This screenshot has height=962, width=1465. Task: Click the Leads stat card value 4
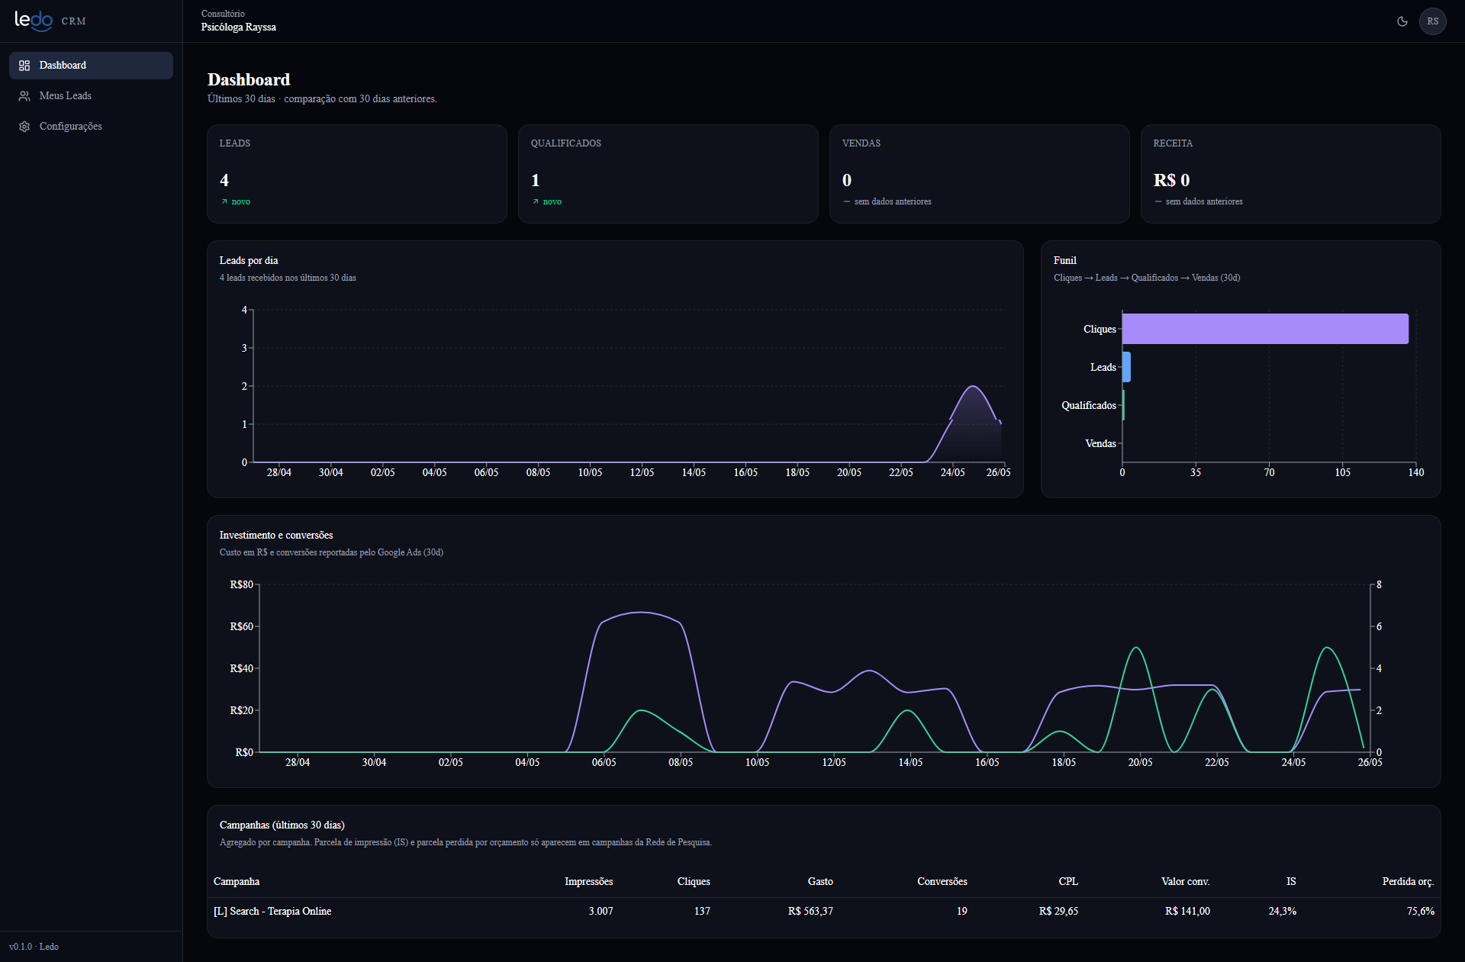pyautogui.click(x=224, y=180)
